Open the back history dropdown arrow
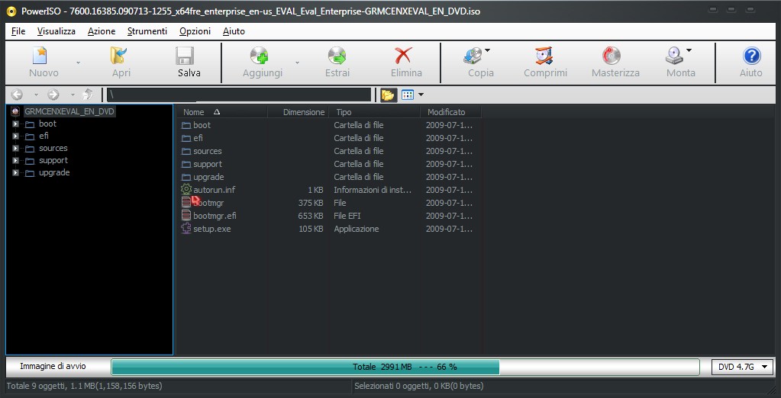781x398 pixels. (36, 95)
